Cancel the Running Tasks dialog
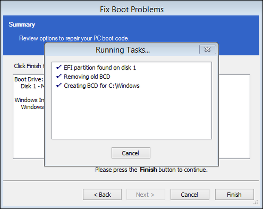The height and width of the screenshot is (209, 263). coord(131,153)
